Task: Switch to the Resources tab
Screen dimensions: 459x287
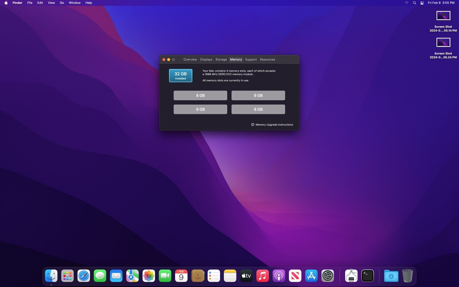Action: [267, 60]
